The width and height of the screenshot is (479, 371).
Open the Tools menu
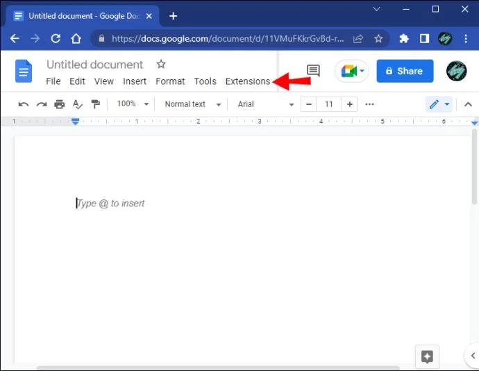pyautogui.click(x=205, y=81)
